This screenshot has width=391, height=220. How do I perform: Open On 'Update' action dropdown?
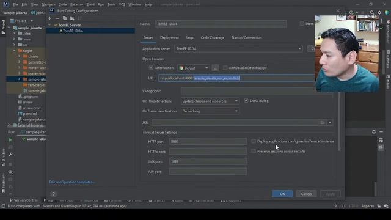click(x=210, y=101)
